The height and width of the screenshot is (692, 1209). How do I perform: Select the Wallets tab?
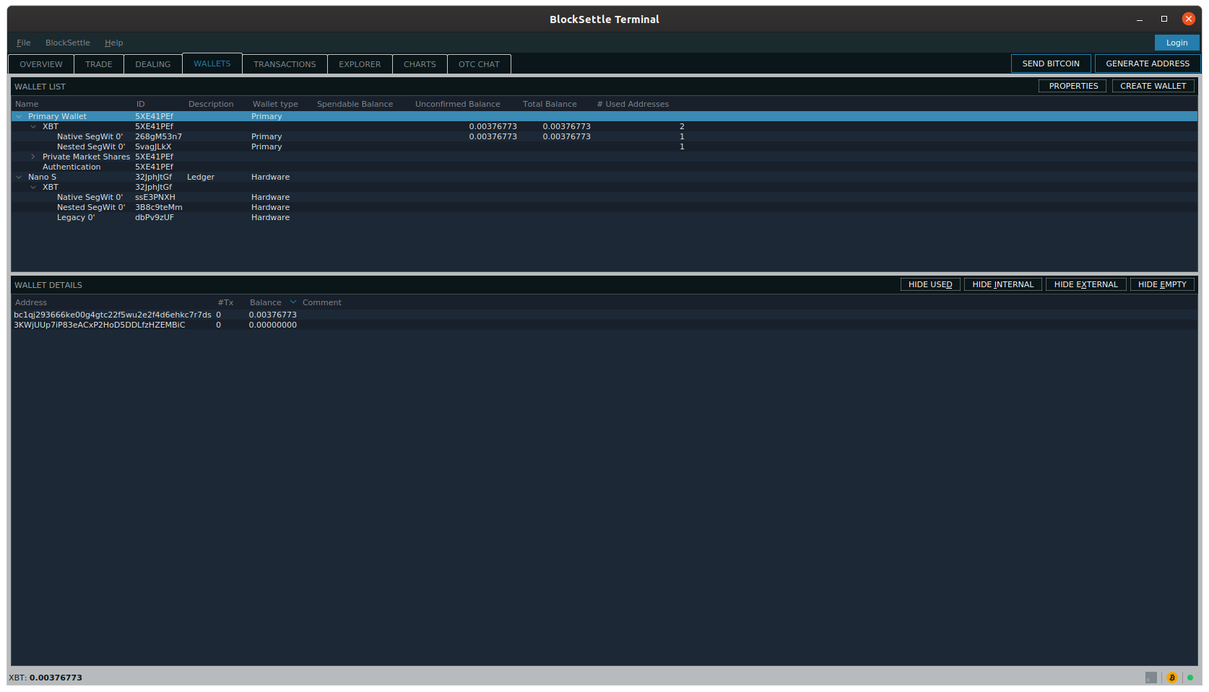212,63
